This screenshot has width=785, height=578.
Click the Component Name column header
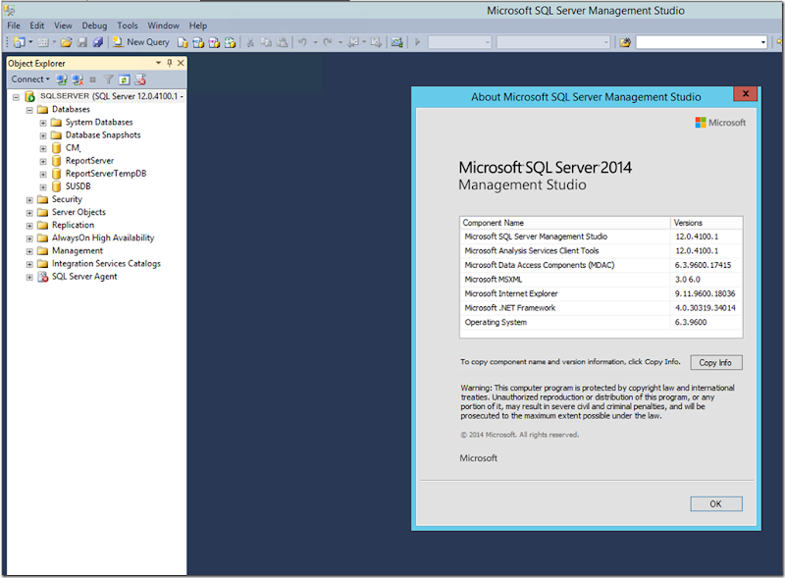[565, 223]
